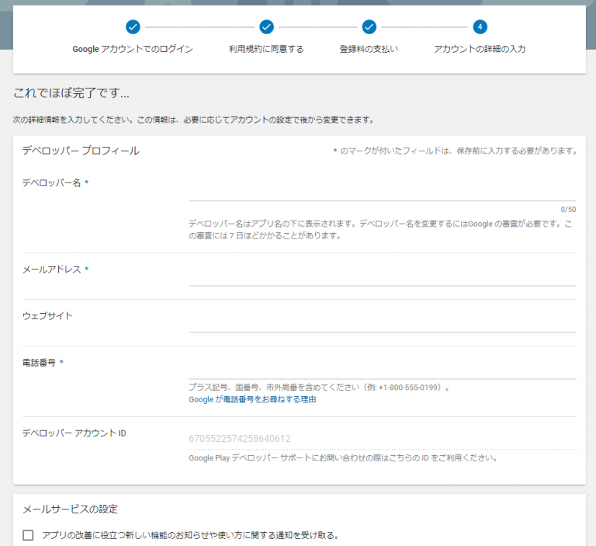Select the 登録料の支払い step label
596x546 pixels.
[x=369, y=49]
